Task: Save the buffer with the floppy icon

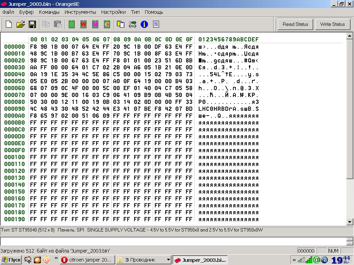Action: click(x=32, y=24)
